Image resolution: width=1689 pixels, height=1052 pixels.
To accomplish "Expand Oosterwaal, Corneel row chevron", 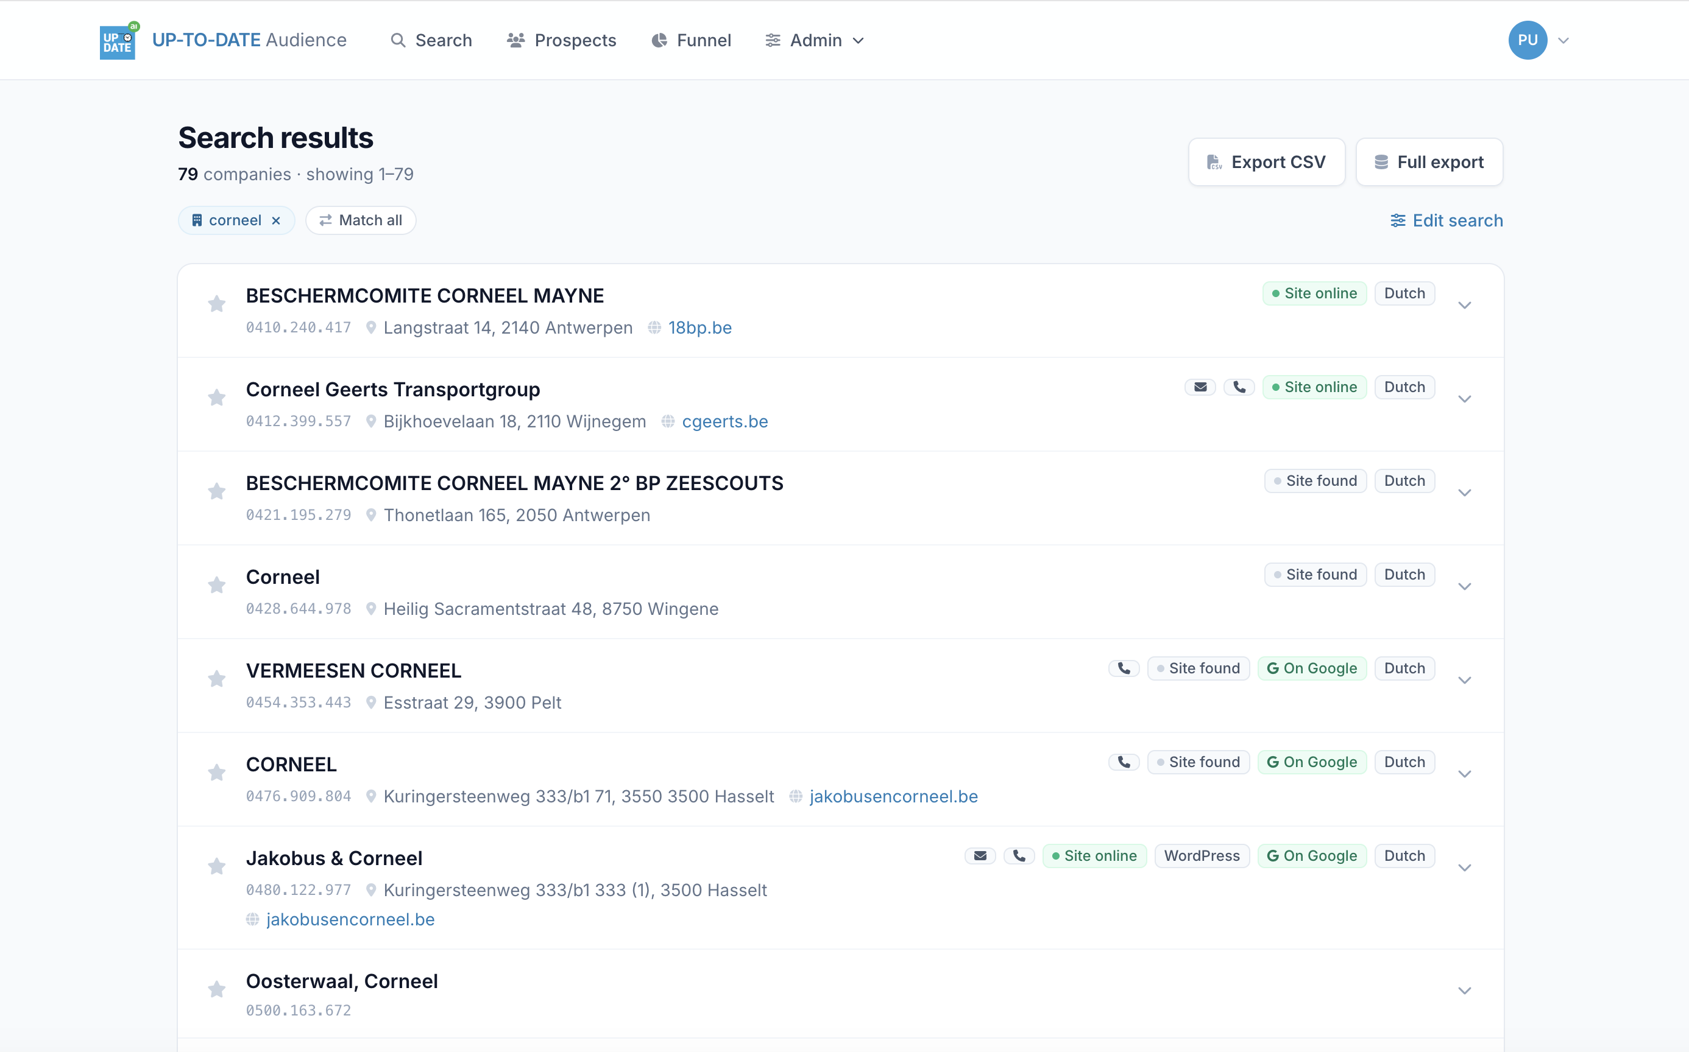I will pos(1464,991).
